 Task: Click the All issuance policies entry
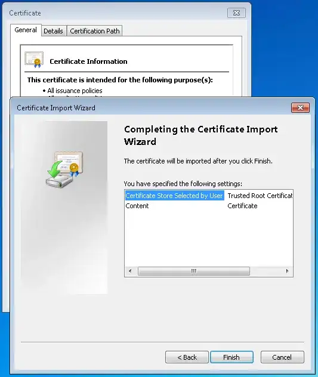pos(75,91)
